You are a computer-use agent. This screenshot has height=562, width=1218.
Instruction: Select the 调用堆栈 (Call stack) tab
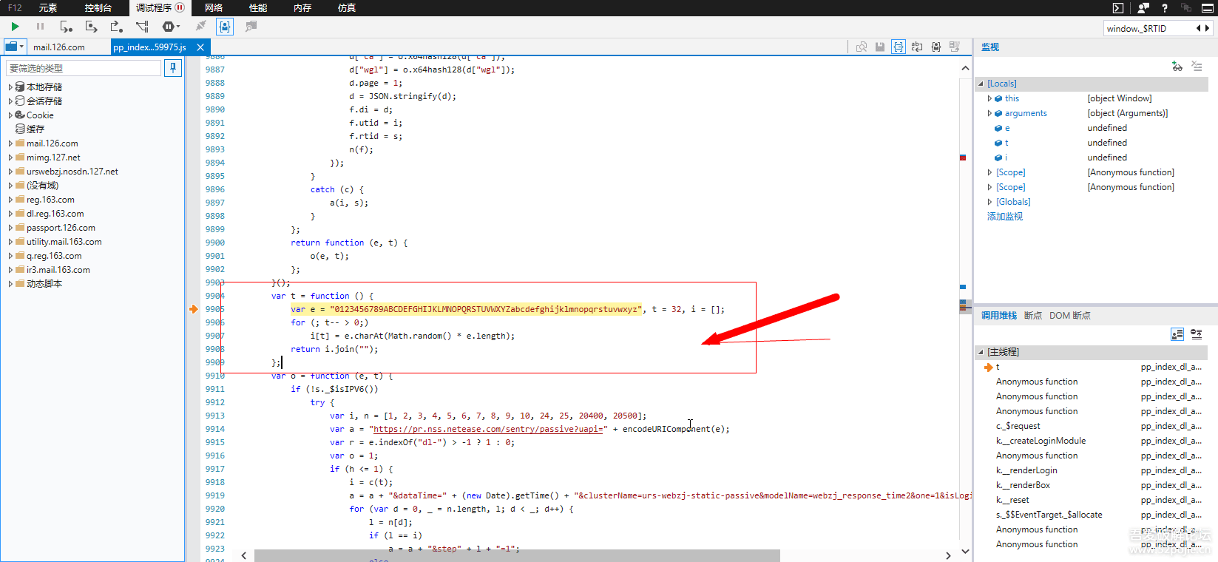coord(999,316)
